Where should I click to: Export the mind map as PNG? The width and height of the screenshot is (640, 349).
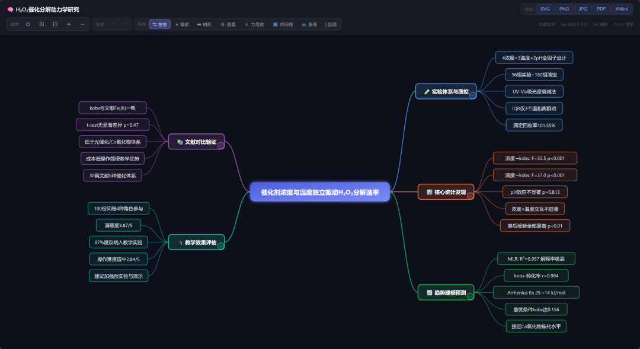[x=564, y=9]
